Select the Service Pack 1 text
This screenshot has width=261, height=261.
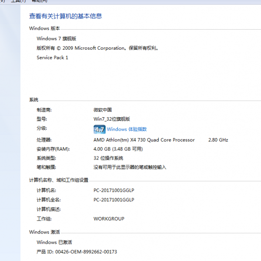click(52, 58)
